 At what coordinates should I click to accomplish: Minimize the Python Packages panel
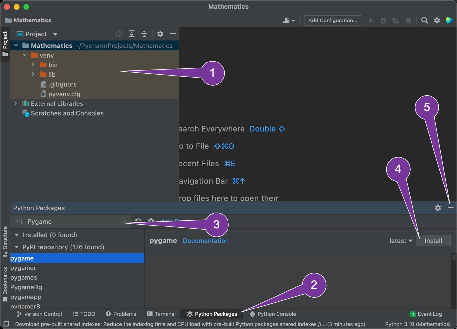(x=451, y=208)
